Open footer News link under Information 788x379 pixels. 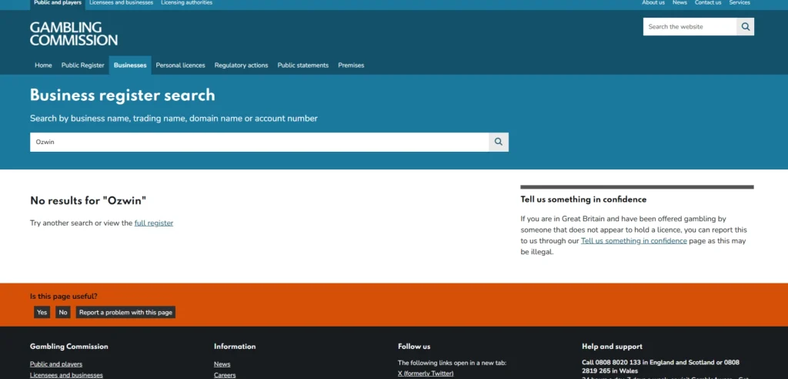point(222,364)
